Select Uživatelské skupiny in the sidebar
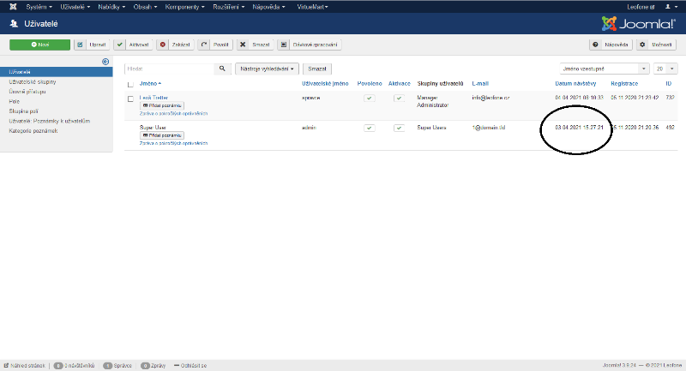This screenshot has height=371, width=686. tap(33, 81)
